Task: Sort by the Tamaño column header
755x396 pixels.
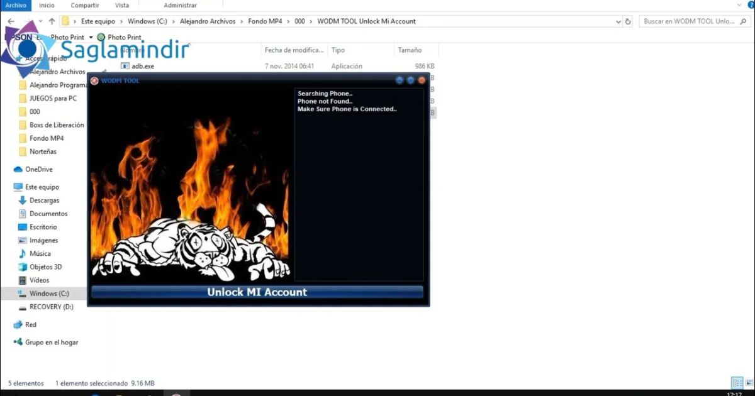Action: coord(410,50)
